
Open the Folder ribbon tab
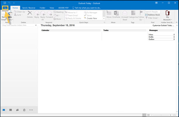click(x=43, y=8)
